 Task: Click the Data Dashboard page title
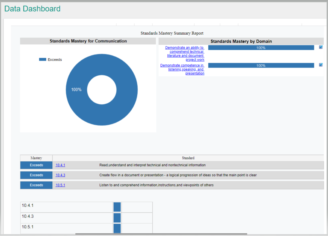[x=32, y=9]
